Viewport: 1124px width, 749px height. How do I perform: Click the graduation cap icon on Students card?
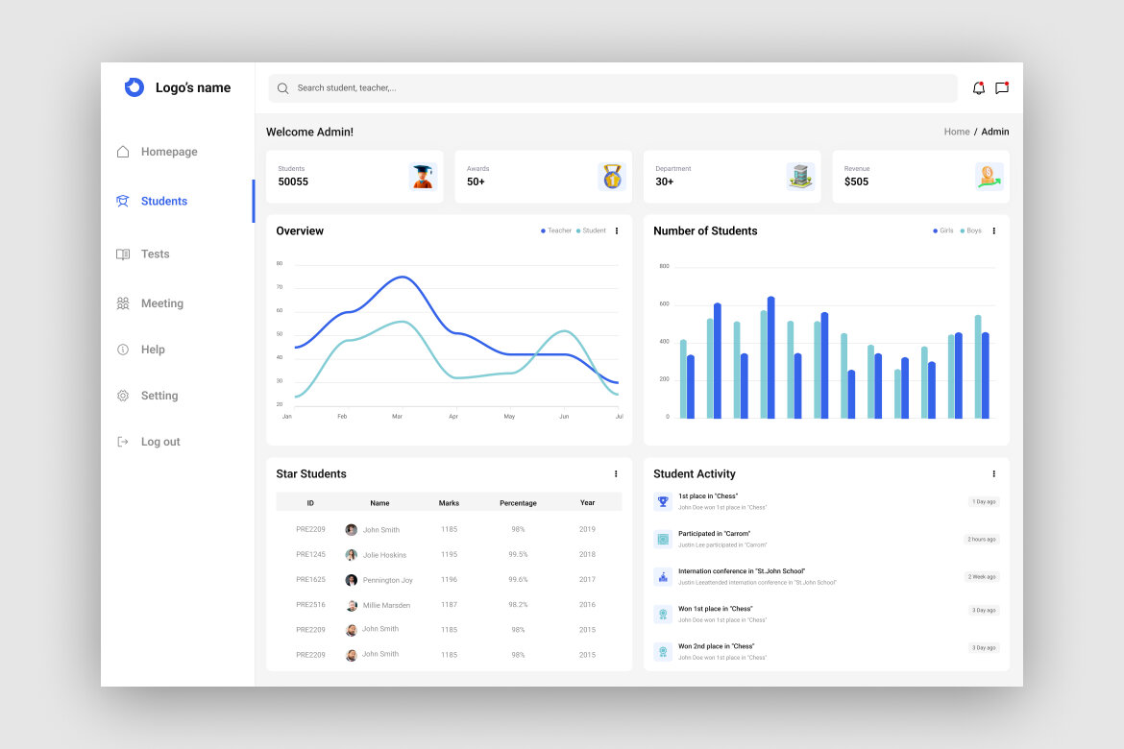click(422, 176)
